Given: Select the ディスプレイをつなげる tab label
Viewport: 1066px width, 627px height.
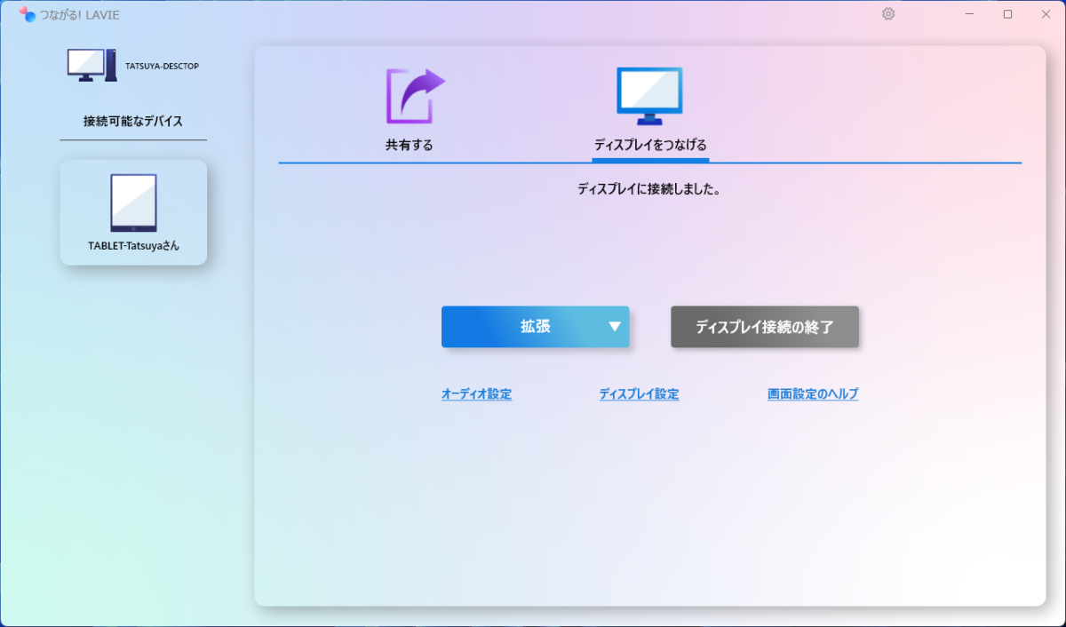Looking at the screenshot, I should pyautogui.click(x=650, y=145).
